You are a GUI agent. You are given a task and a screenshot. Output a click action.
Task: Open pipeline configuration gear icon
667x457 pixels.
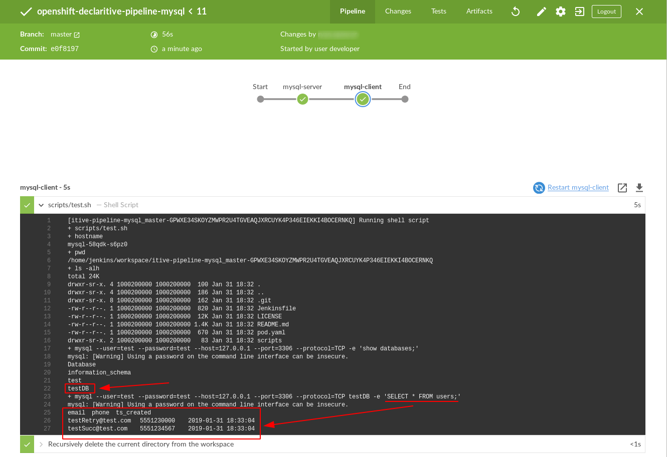click(561, 12)
